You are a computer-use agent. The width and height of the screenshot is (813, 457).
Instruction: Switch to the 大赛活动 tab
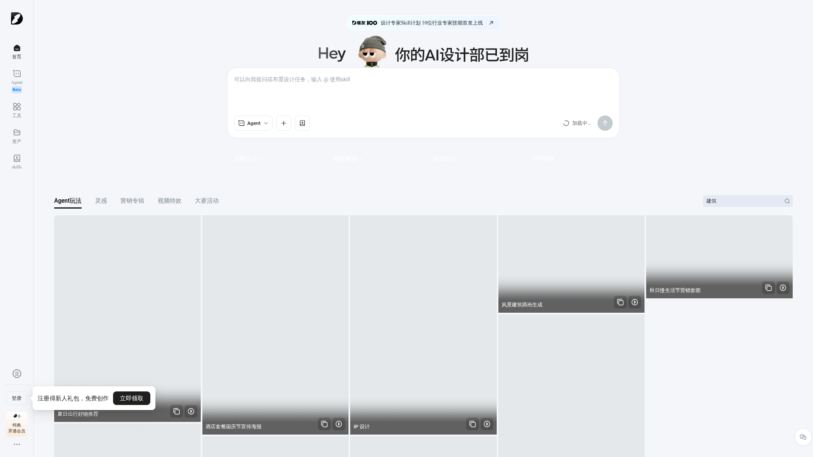pyautogui.click(x=207, y=201)
